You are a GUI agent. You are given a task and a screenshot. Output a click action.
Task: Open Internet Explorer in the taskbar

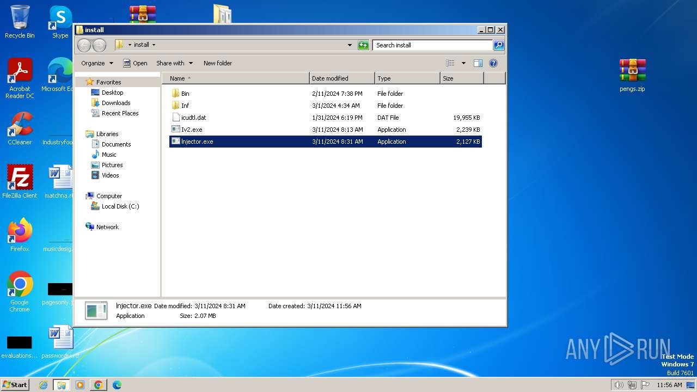click(x=44, y=385)
